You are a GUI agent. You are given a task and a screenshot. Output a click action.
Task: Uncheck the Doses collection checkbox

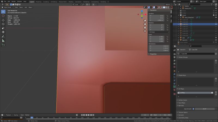pyautogui.click(x=214, y=15)
